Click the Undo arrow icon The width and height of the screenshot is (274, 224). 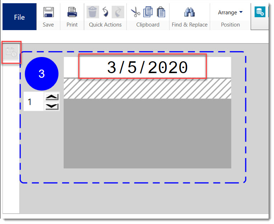coord(105,12)
